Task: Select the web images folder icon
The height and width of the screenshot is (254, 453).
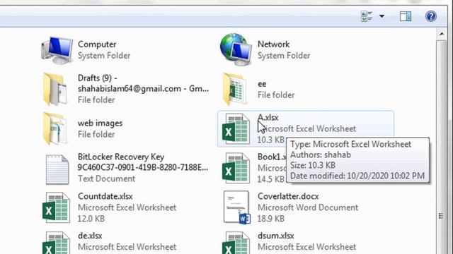Action: coord(55,128)
